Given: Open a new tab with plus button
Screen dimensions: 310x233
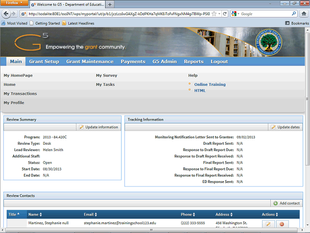Looking at the screenshot, I should click(x=110, y=4).
